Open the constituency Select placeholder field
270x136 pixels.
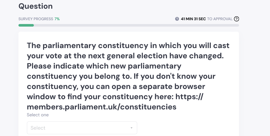(x=82, y=128)
